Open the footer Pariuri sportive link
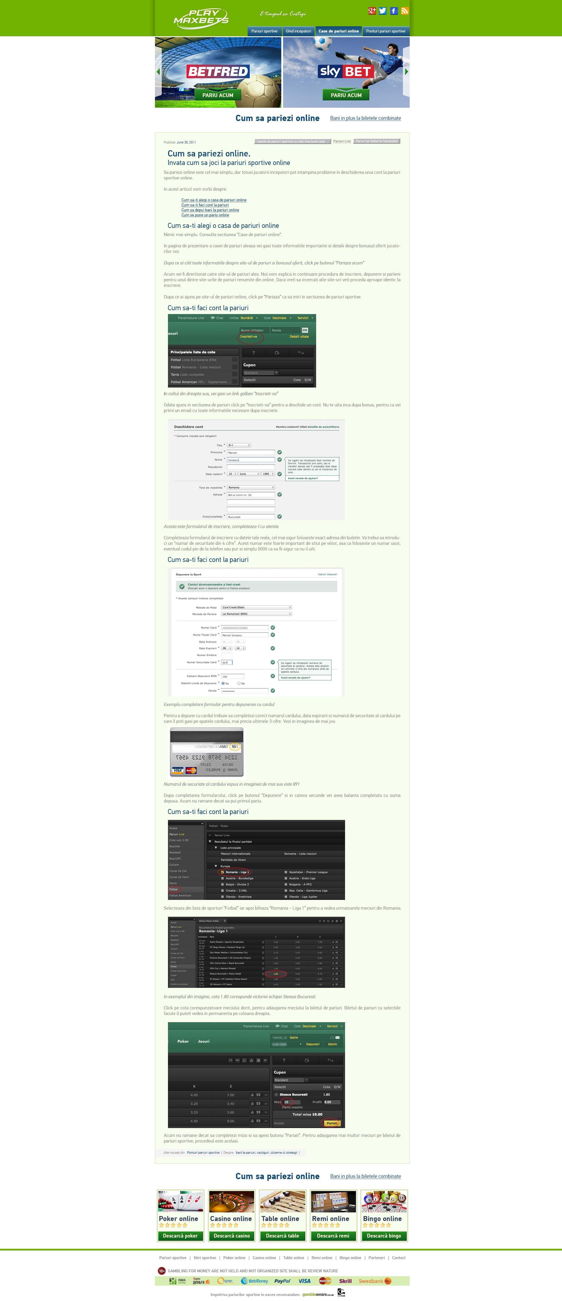 point(173,1258)
